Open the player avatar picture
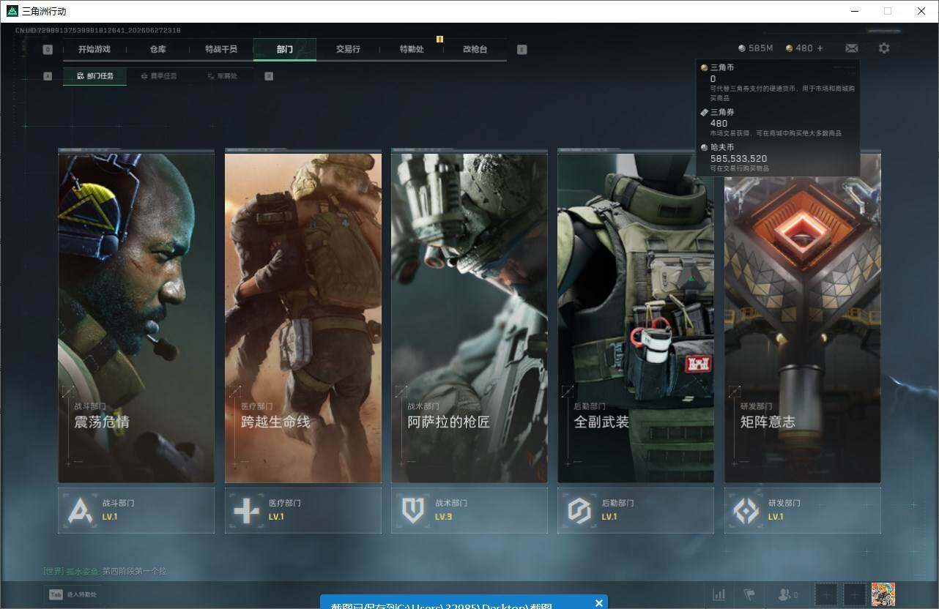 [883, 594]
